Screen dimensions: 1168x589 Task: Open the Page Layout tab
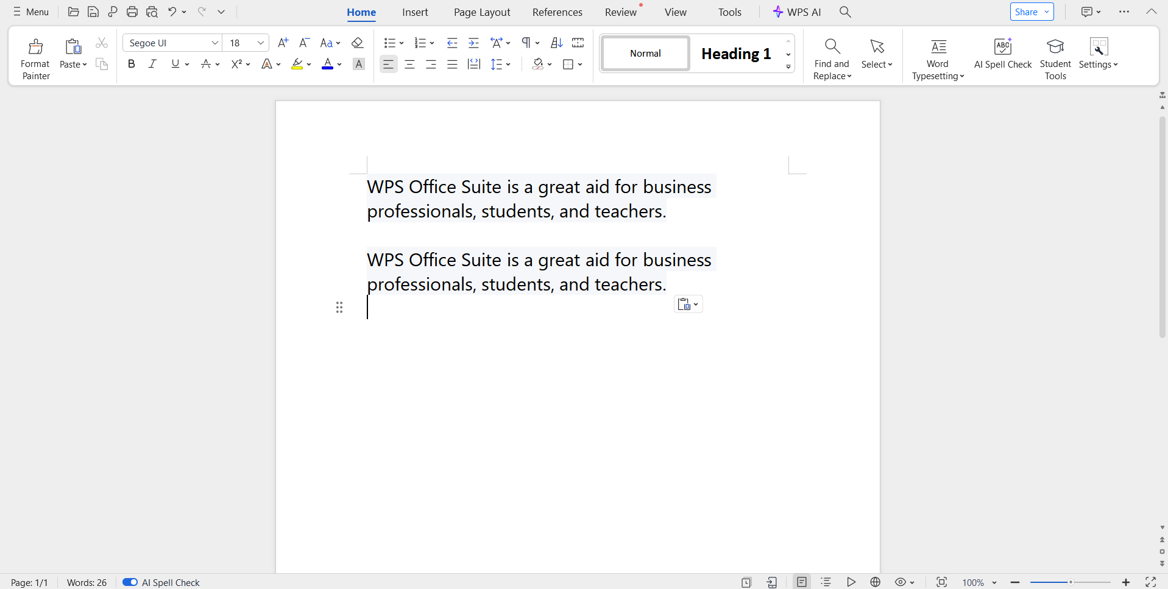(x=481, y=12)
